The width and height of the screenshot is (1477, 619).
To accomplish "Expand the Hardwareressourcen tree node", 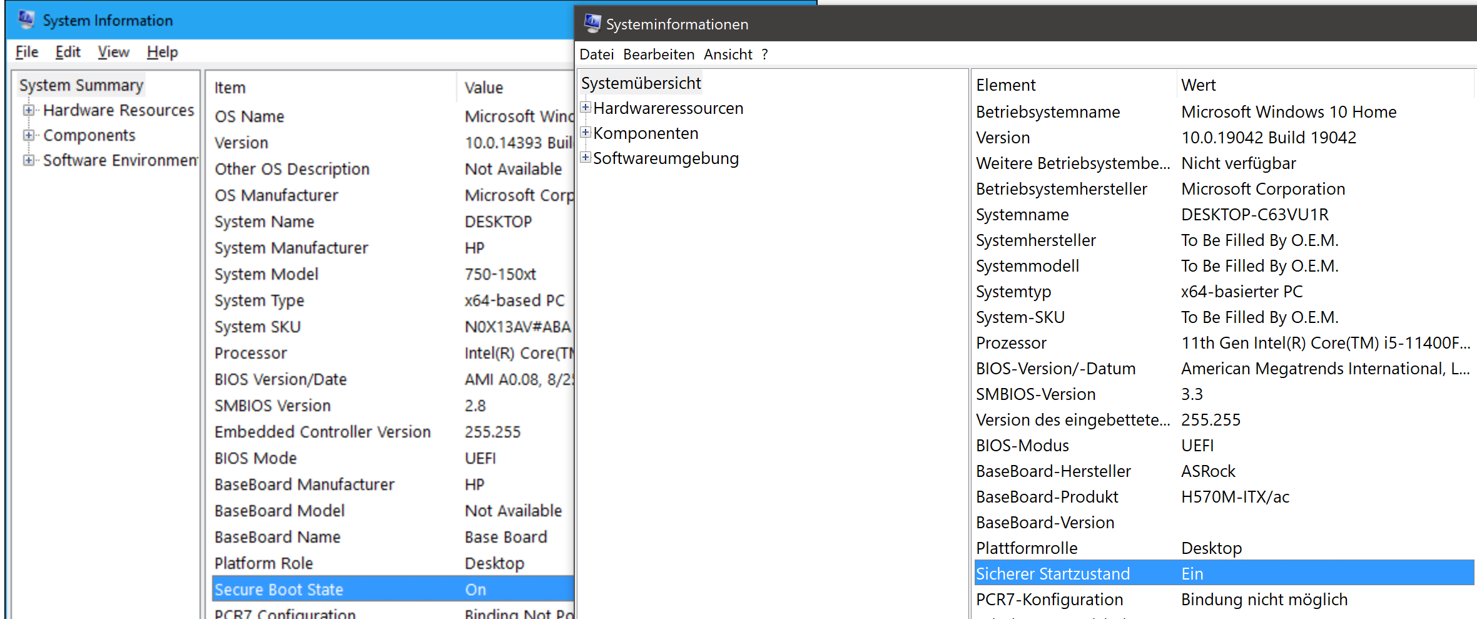I will pos(586,107).
